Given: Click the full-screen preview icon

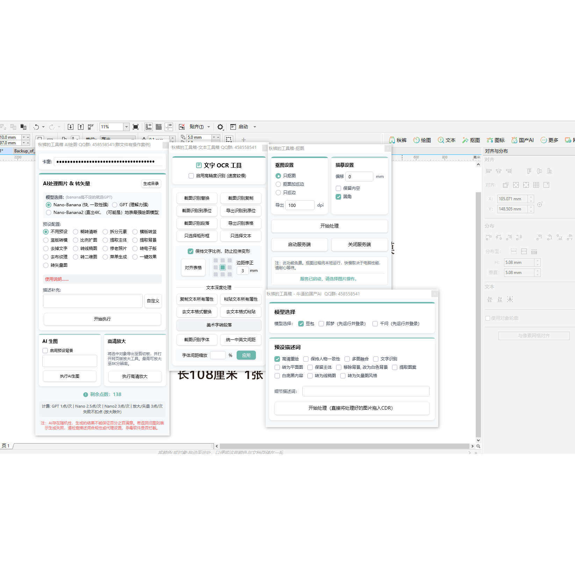Looking at the screenshot, I should (136, 127).
